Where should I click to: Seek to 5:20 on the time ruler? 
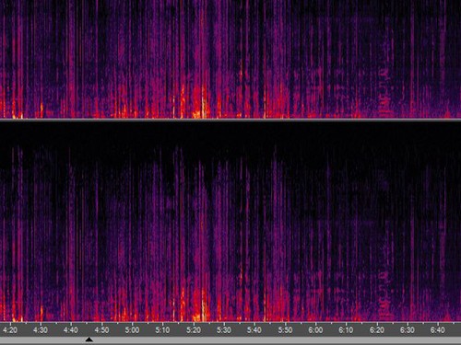[x=194, y=330]
